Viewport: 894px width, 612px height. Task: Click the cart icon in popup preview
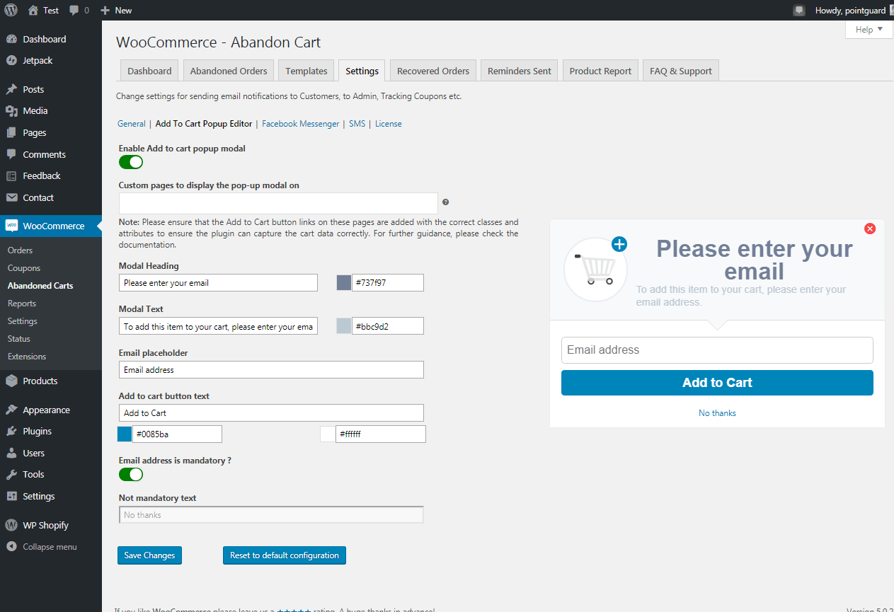596,269
